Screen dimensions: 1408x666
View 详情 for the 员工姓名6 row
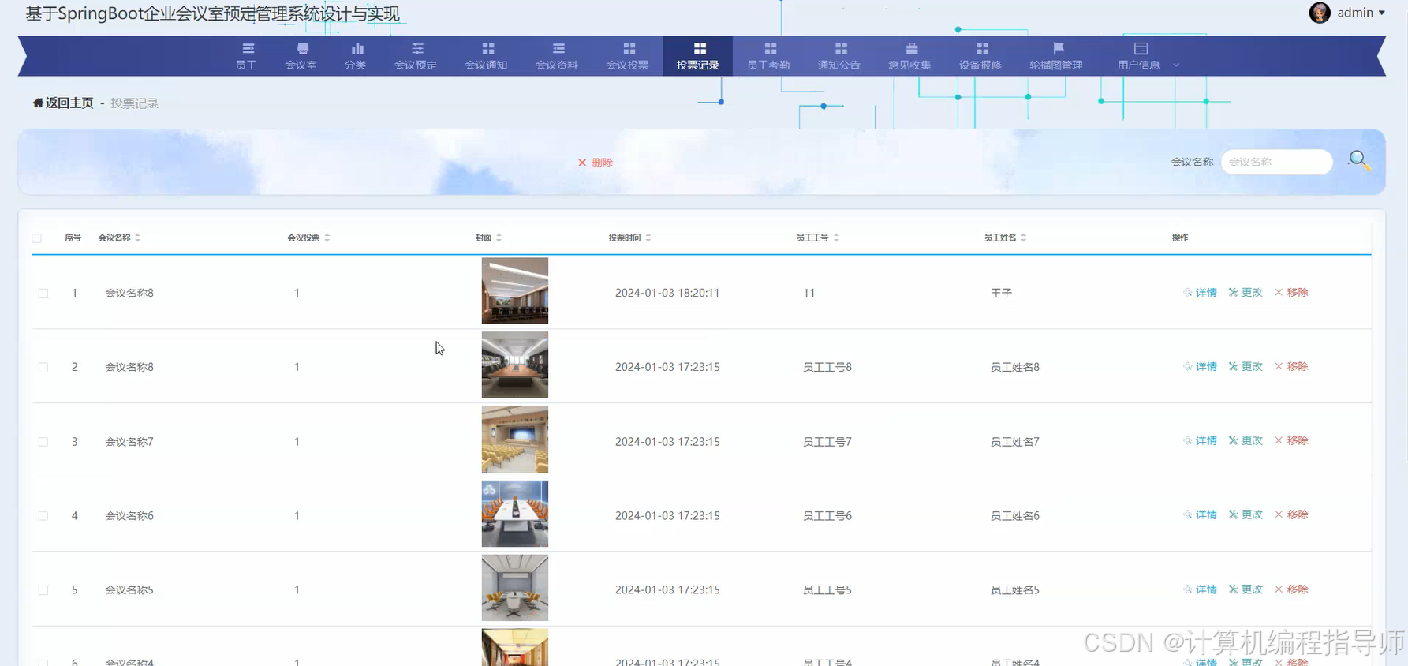(1200, 515)
